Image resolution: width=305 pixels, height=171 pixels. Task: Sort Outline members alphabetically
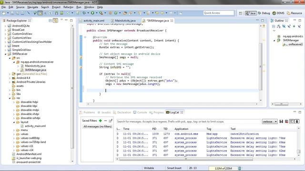click(x=278, y=26)
